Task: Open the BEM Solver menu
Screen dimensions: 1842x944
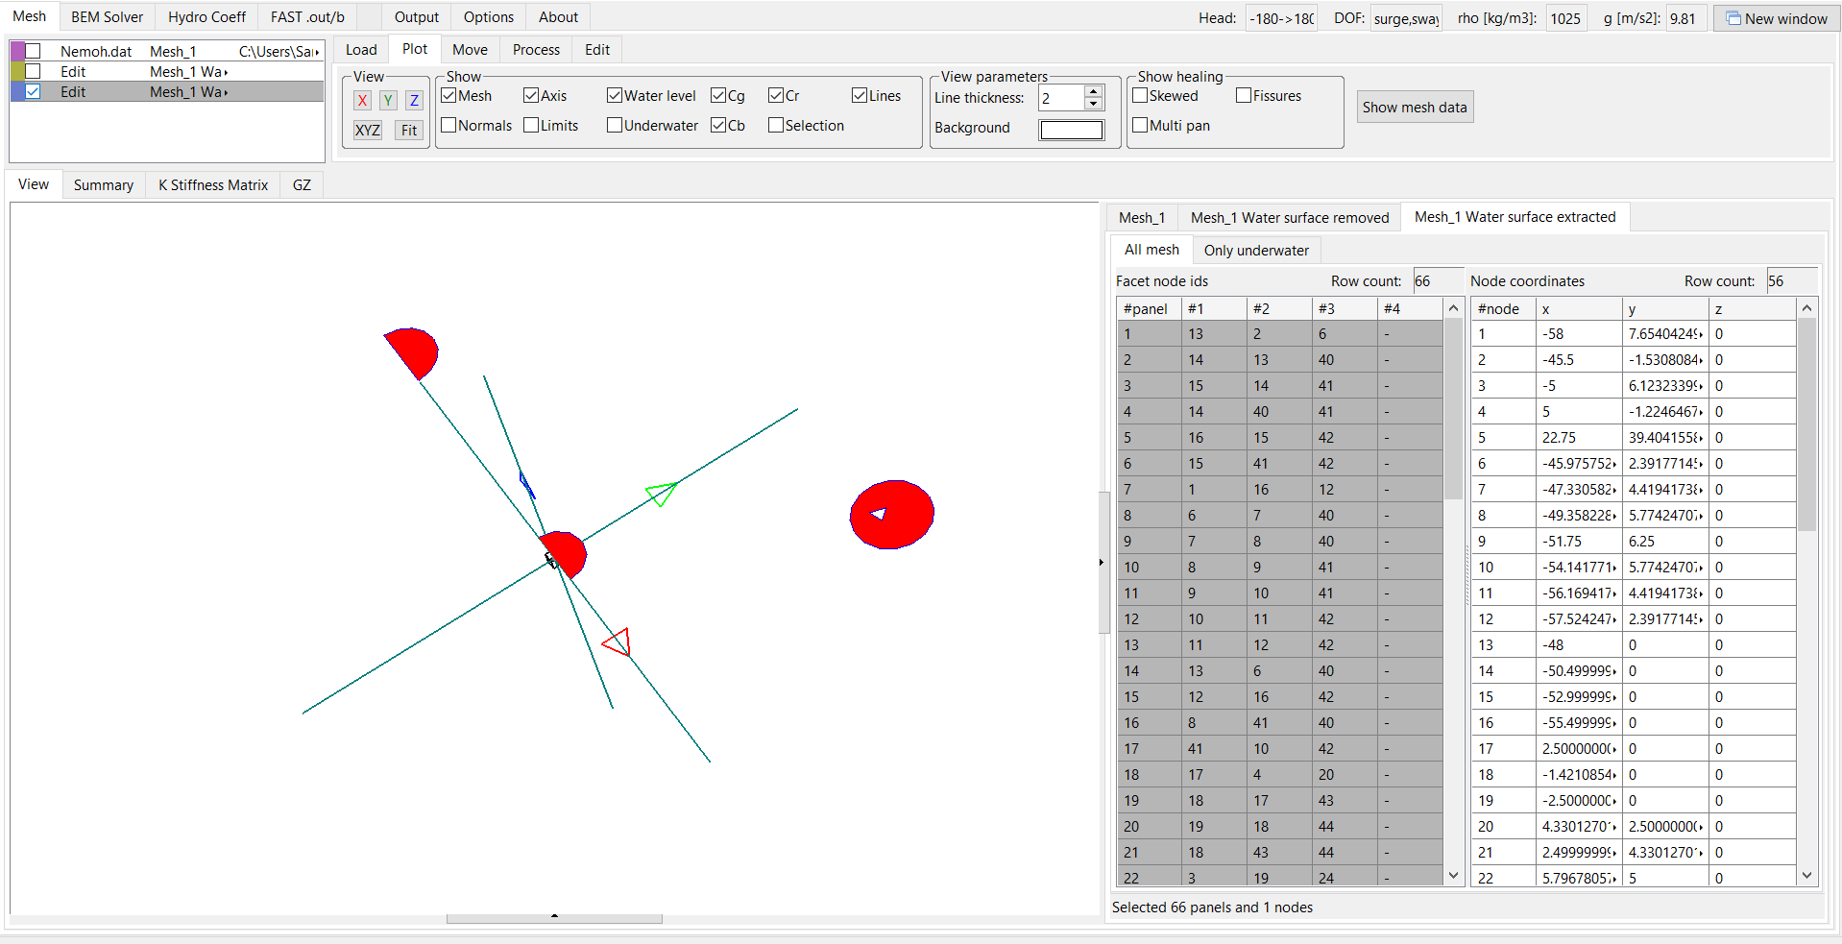Action: (x=106, y=16)
